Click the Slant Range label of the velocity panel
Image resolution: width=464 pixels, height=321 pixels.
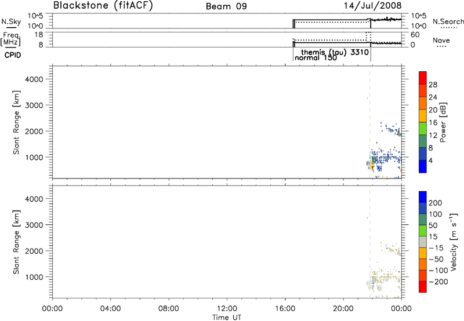coord(16,242)
